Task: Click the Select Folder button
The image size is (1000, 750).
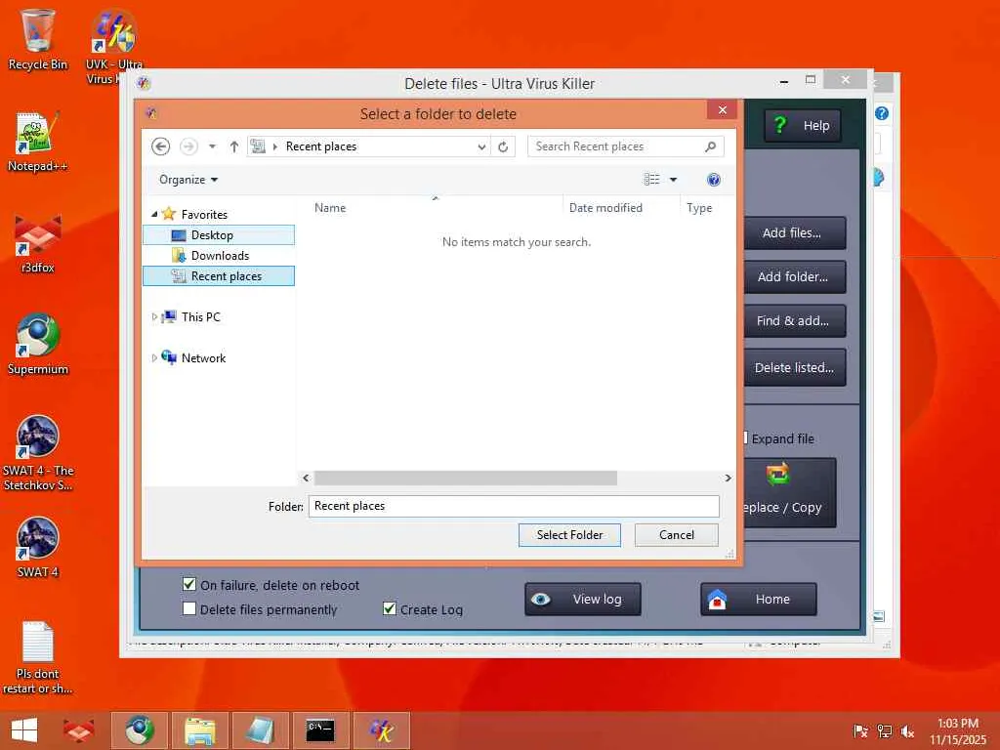Action: click(569, 535)
